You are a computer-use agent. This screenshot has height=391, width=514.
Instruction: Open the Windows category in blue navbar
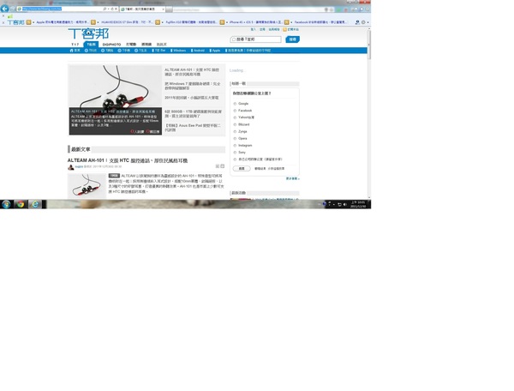click(178, 51)
